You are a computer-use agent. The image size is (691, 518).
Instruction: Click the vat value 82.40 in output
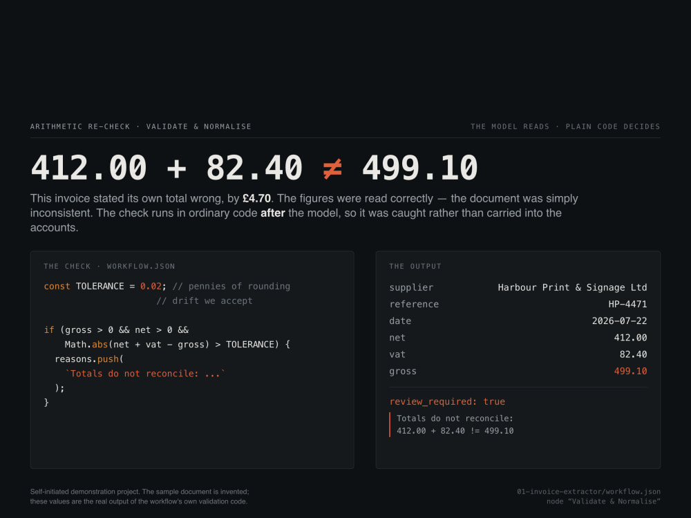coord(633,354)
